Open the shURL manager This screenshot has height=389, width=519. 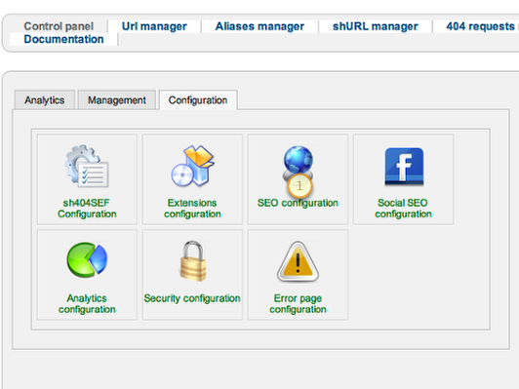(x=375, y=26)
